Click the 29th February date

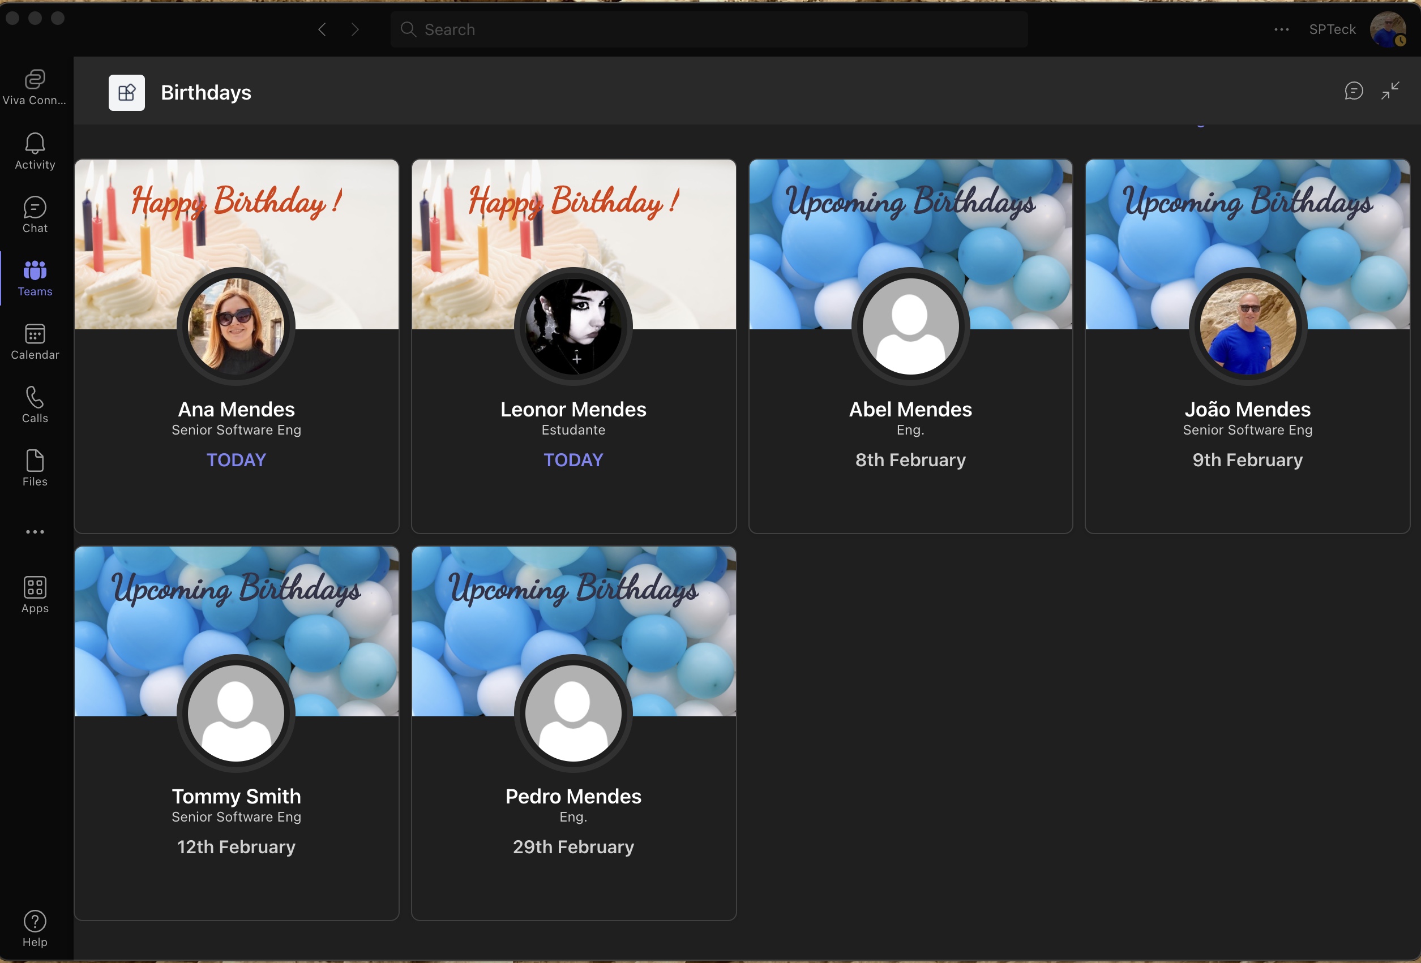tap(573, 847)
